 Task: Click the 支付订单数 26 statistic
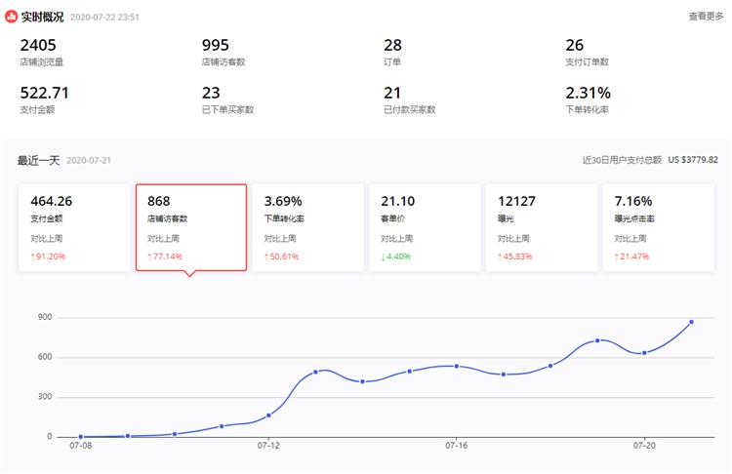[x=587, y=53]
